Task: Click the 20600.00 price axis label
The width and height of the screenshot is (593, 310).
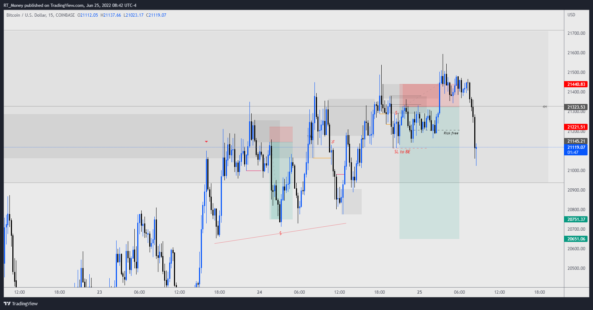Action: 576,249
